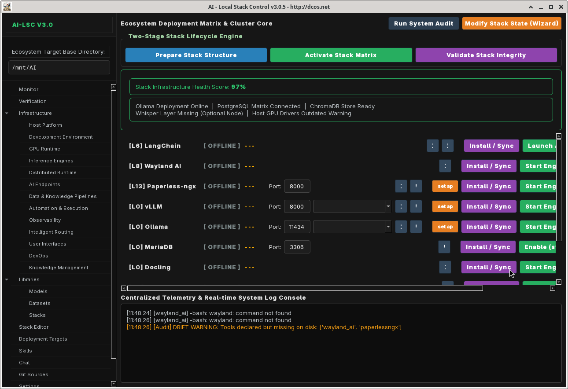568x389 pixels.
Task: Open the Chat section
Action: 25,363
